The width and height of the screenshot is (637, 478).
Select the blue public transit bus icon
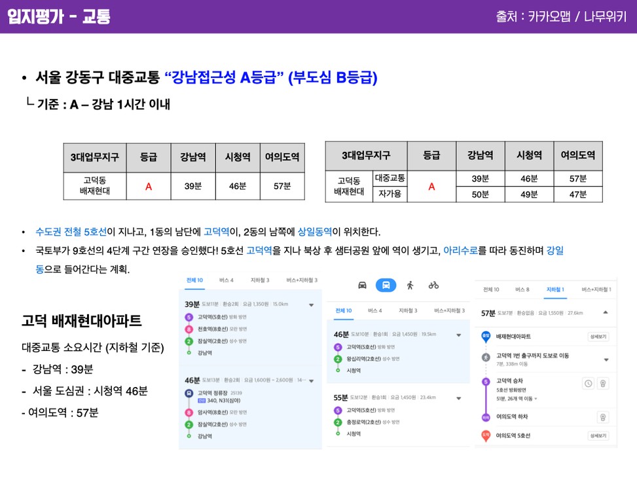point(386,285)
